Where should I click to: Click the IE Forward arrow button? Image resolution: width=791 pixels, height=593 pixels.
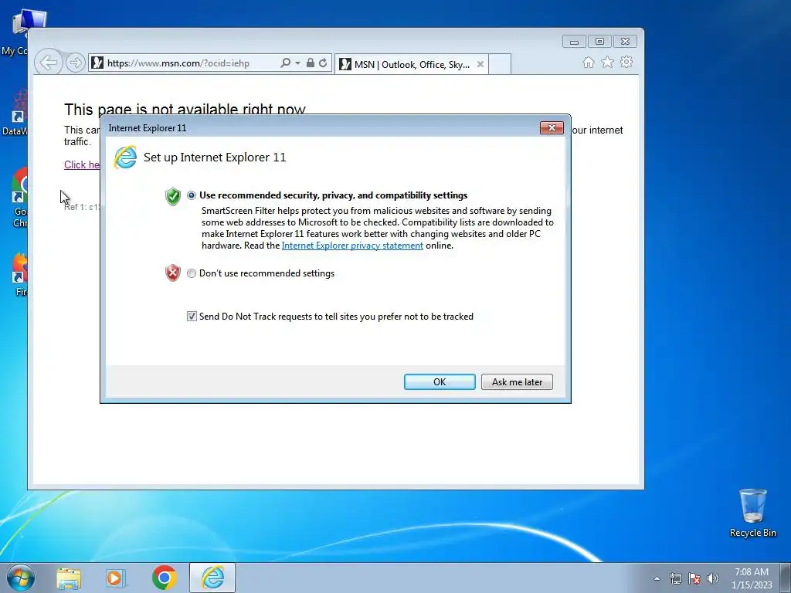[x=75, y=63]
